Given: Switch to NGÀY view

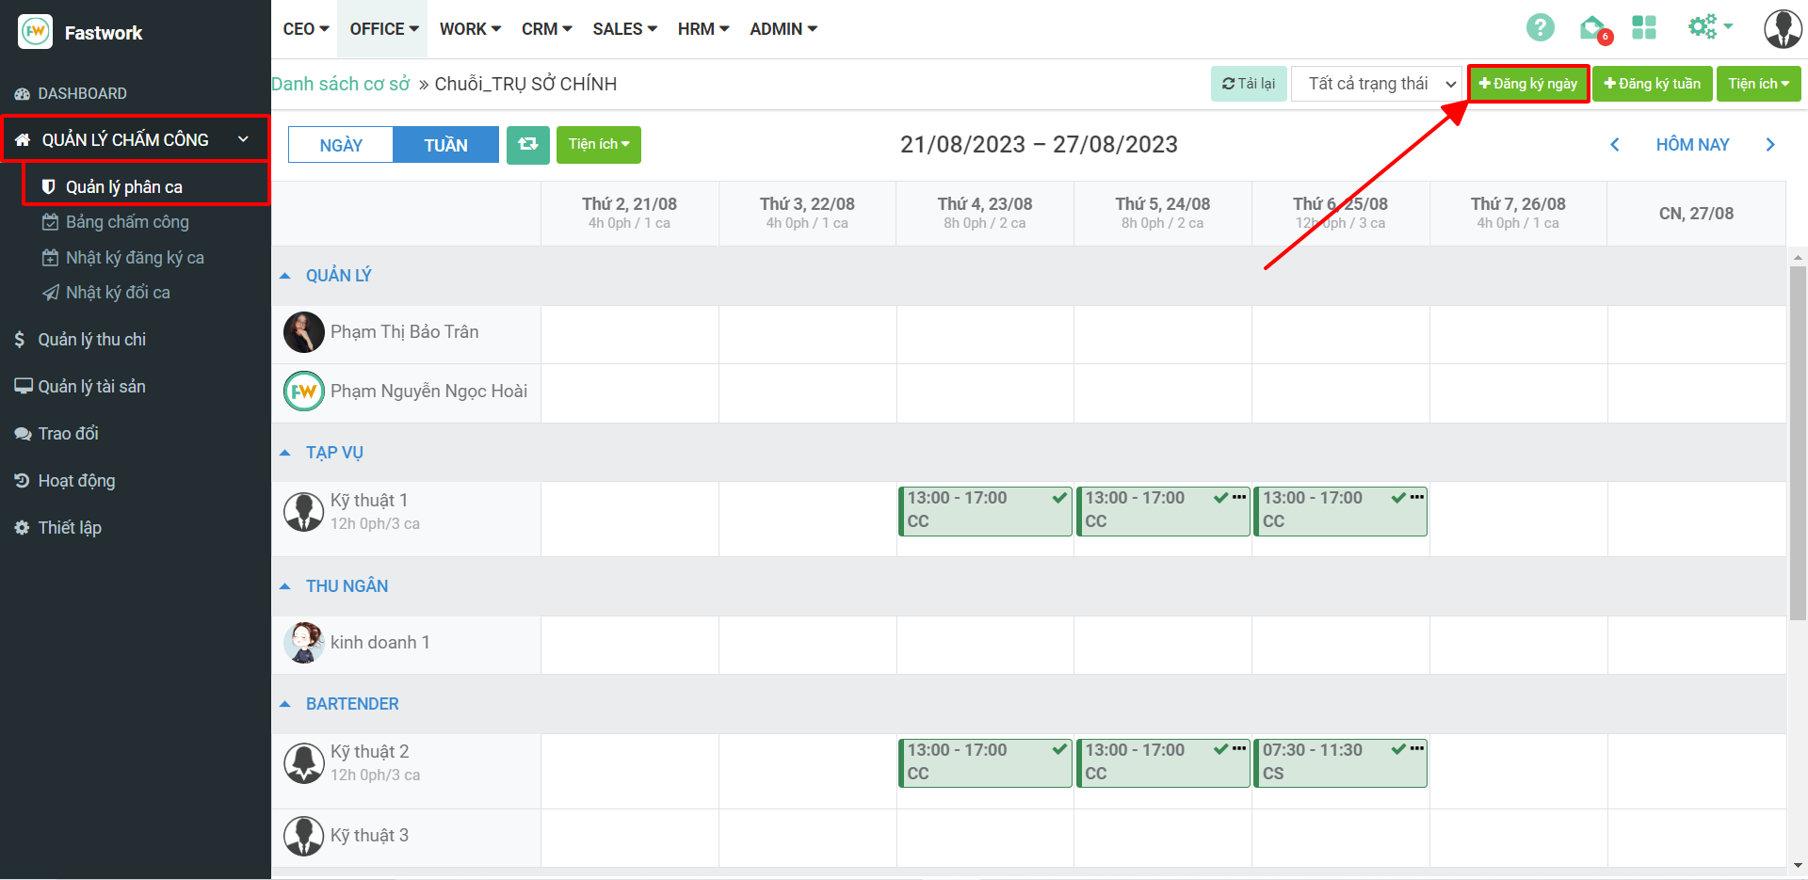Looking at the screenshot, I should 341,145.
